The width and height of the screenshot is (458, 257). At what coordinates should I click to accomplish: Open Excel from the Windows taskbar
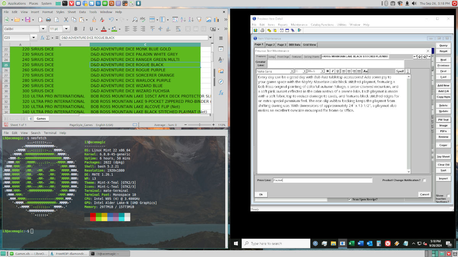tap(351, 243)
